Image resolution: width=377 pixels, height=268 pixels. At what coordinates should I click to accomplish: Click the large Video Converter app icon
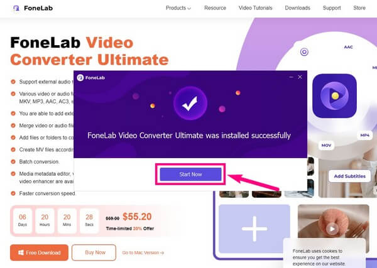334,96
